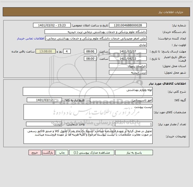The image size is (193, 187).
Task: Click label 'شرح کلی نیاز:'
Action: (x=177, y=92)
